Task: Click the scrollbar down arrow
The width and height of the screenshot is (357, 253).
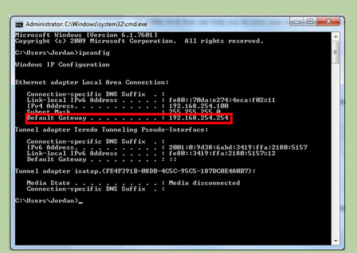Action: (336, 241)
